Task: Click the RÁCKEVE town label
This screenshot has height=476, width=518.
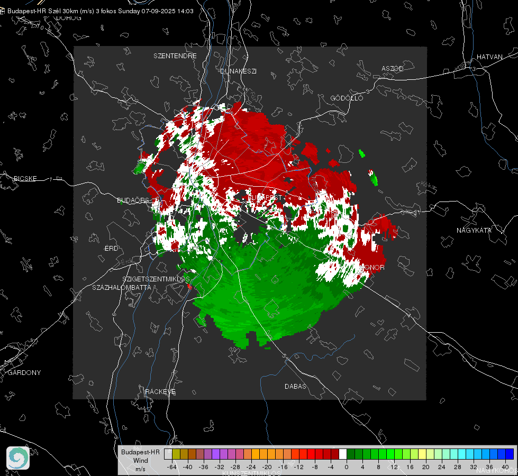Action: (x=160, y=392)
